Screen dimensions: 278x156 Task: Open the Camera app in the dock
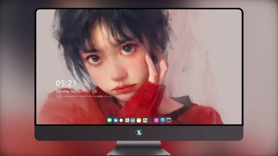(x=168, y=120)
